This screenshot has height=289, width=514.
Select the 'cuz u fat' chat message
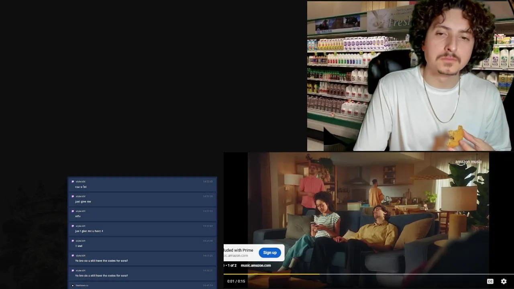(142, 184)
